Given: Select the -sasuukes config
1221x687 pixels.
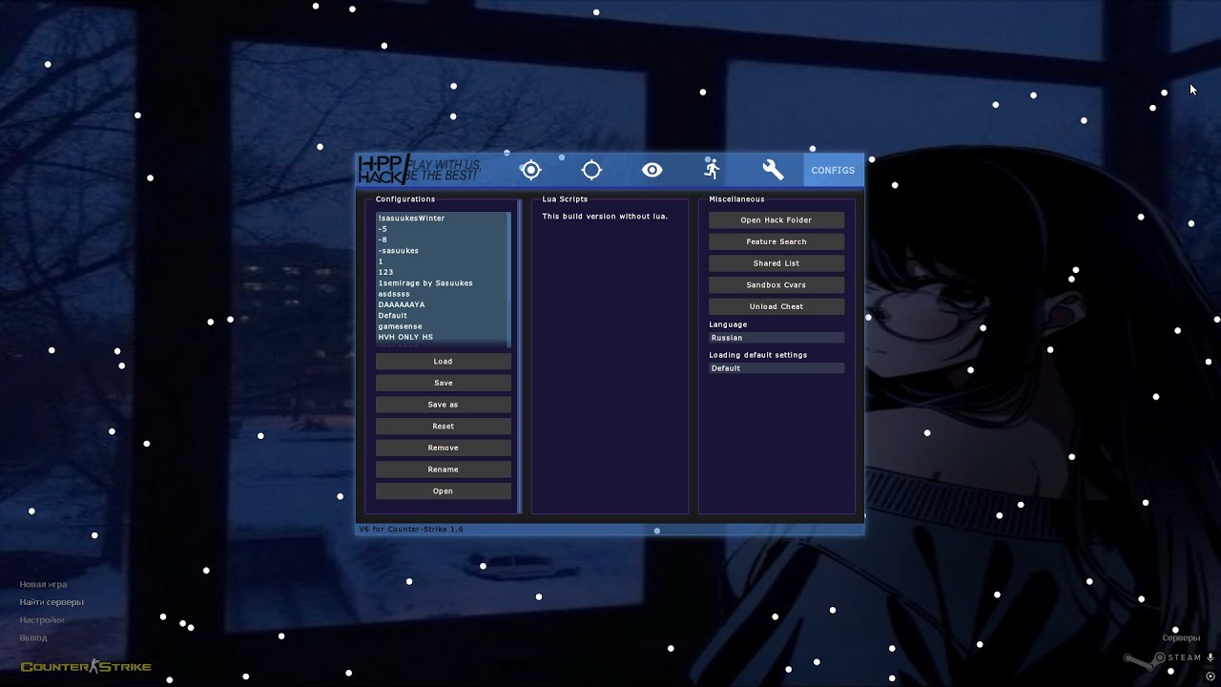Looking at the screenshot, I should (x=442, y=251).
